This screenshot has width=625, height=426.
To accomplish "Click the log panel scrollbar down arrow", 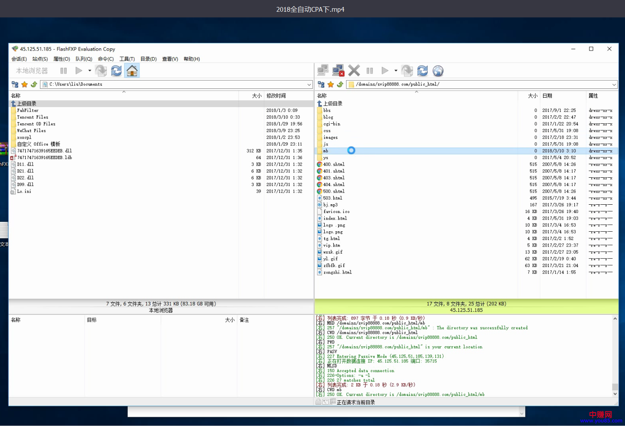I will (615, 394).
